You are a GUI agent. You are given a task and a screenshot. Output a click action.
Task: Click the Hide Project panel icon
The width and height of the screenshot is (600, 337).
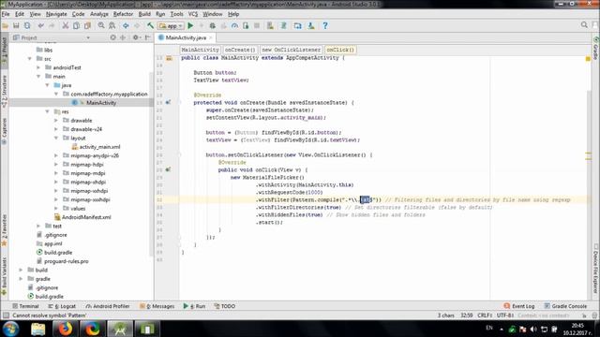coord(147,37)
